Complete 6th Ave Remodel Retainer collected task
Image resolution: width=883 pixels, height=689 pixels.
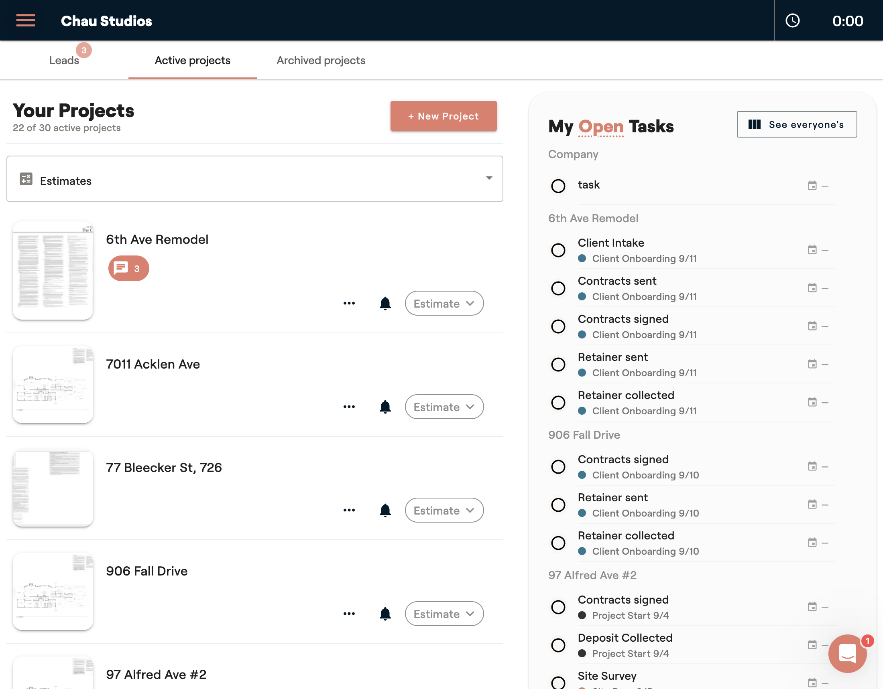pyautogui.click(x=558, y=402)
